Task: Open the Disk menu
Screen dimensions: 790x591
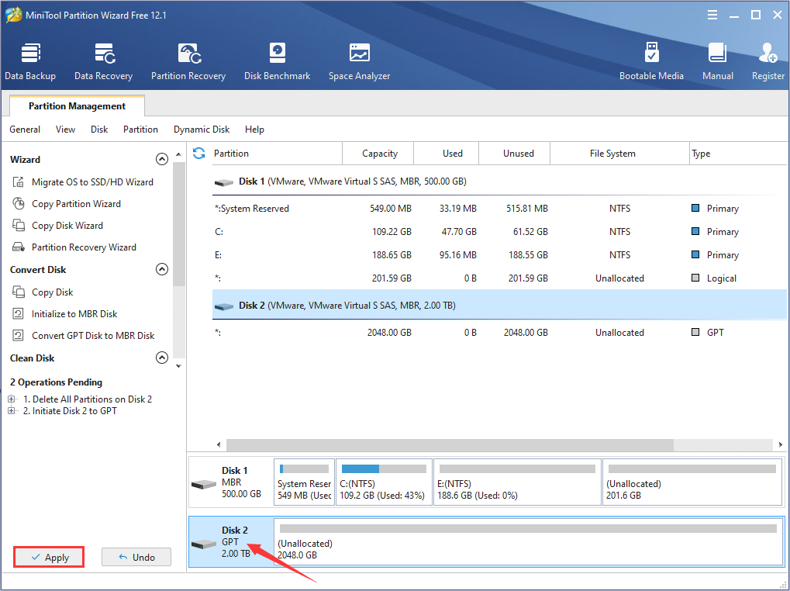Action: (x=99, y=130)
